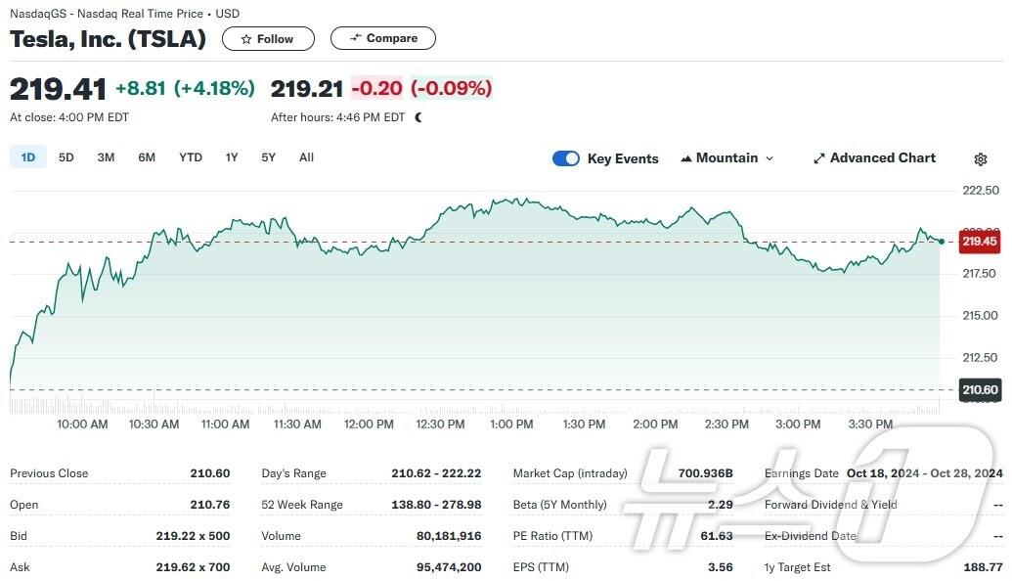Click the 210.60 previous close label
The width and height of the screenshot is (1012, 581).
(x=979, y=390)
